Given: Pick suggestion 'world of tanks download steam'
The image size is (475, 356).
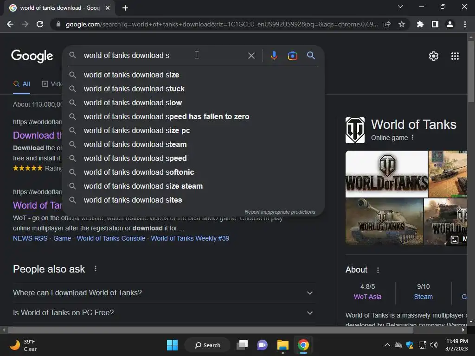Looking at the screenshot, I should tap(193, 145).
